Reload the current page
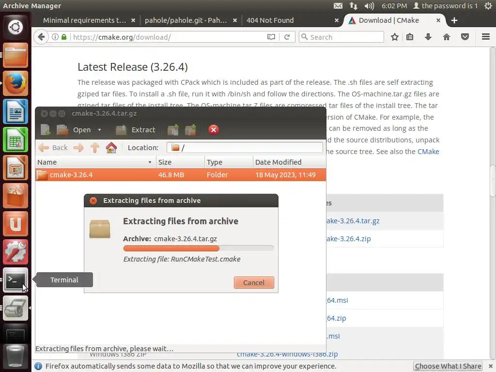Image resolution: width=496 pixels, height=372 pixels. (x=287, y=37)
